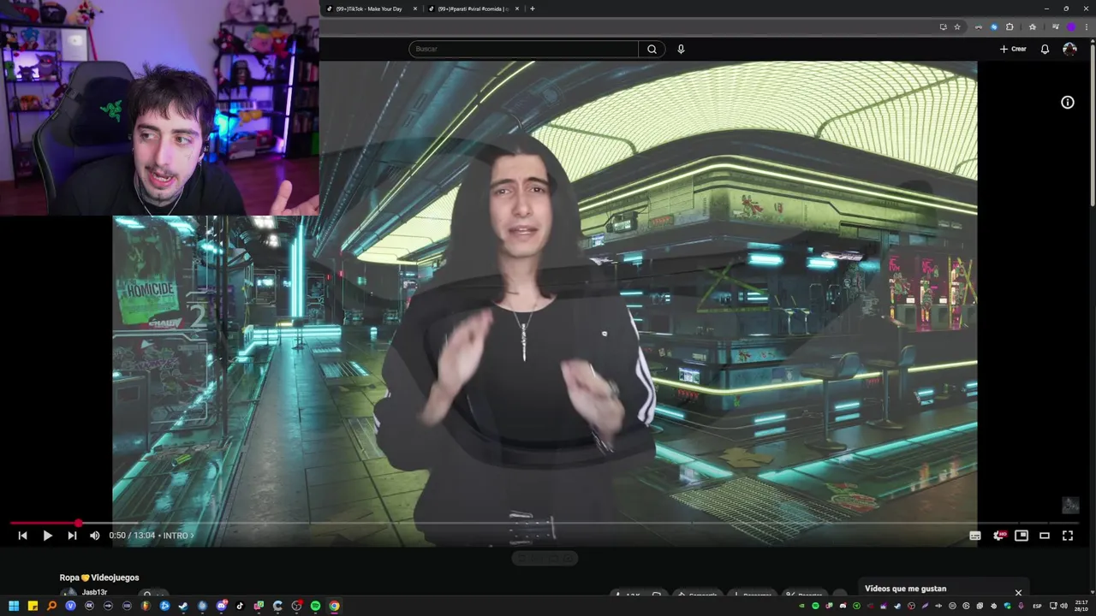Open the Jasb13r channel link
The width and height of the screenshot is (1096, 616).
[x=94, y=592]
